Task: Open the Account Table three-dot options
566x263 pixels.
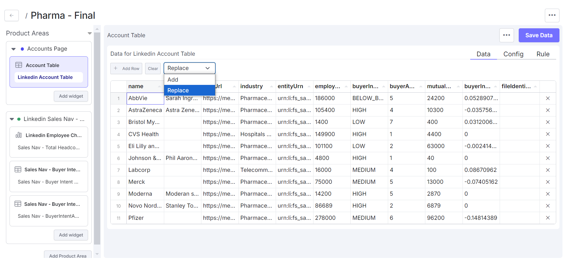Action: point(506,35)
